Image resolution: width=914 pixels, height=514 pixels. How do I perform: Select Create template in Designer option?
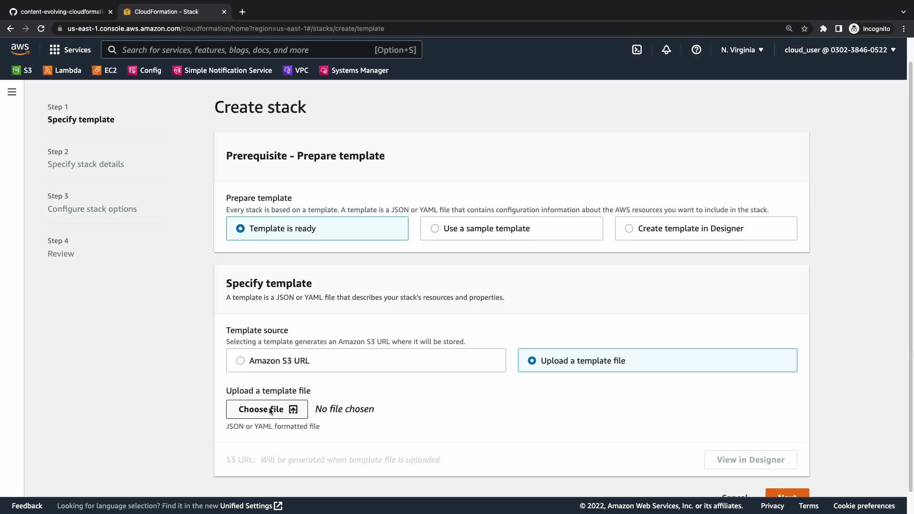(705, 228)
